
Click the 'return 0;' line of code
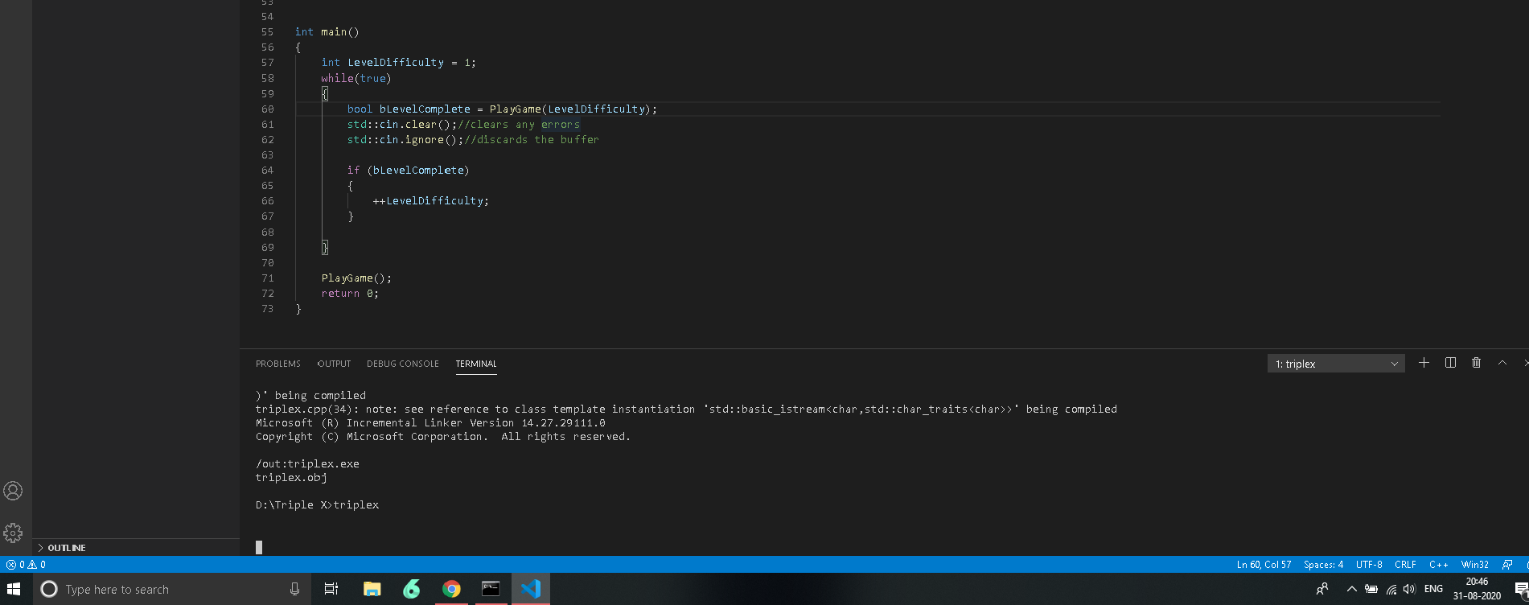pos(350,294)
